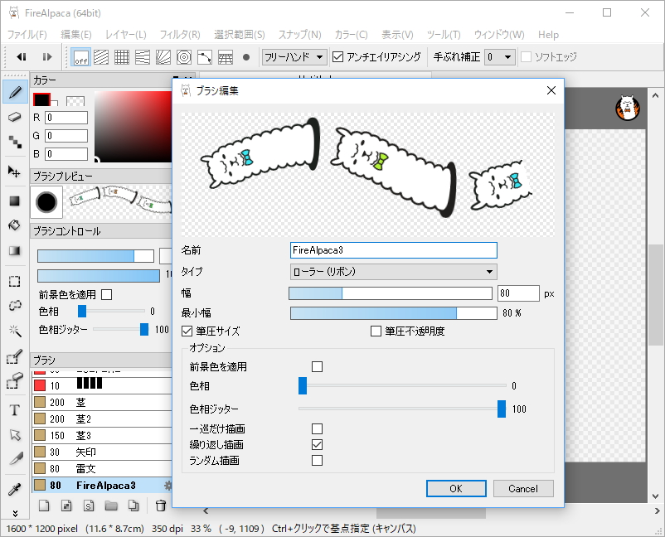Select the Gradient tool
This screenshot has width=665, height=537.
14,250
